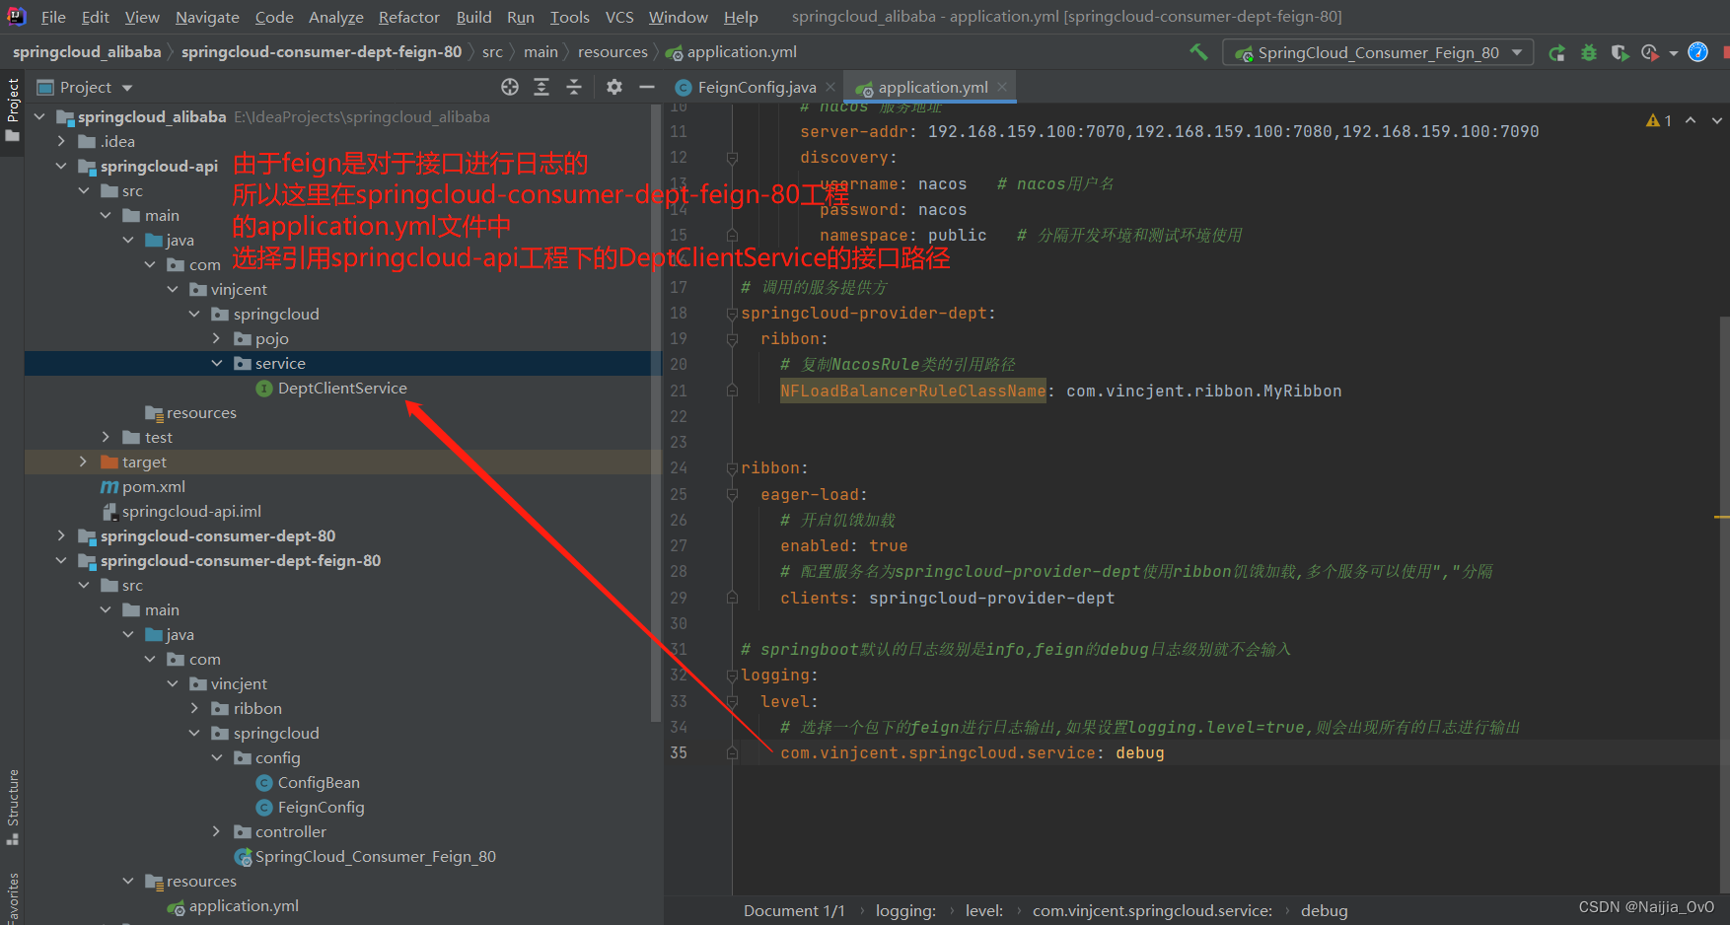The height and width of the screenshot is (925, 1730).
Task: Open the Project panel gear options
Action: coord(614,87)
